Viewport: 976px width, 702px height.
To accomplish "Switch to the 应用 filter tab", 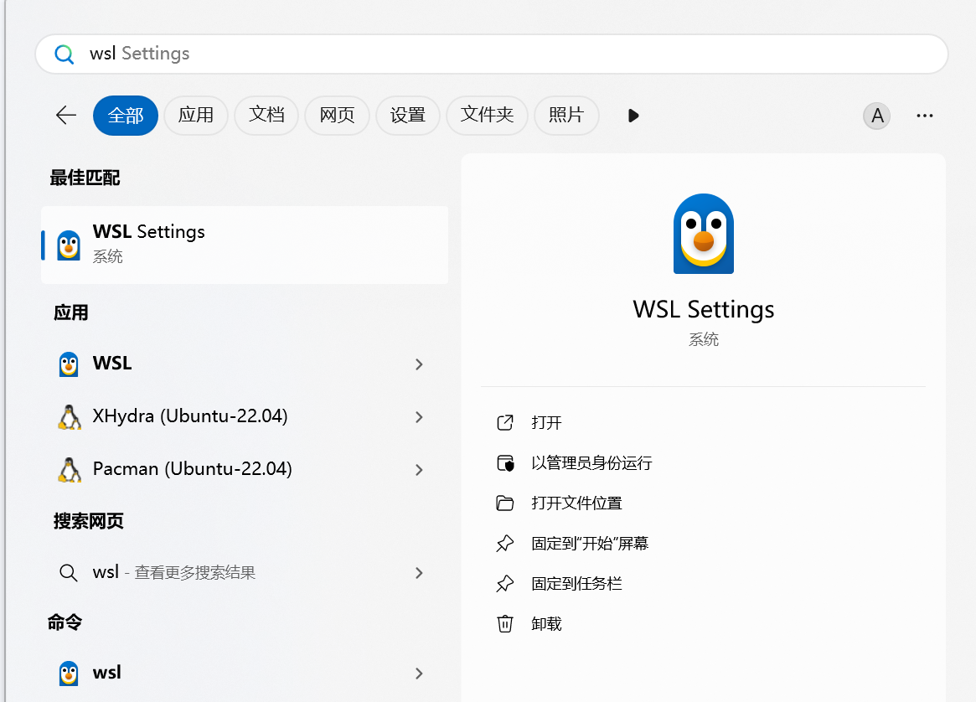I will (196, 116).
